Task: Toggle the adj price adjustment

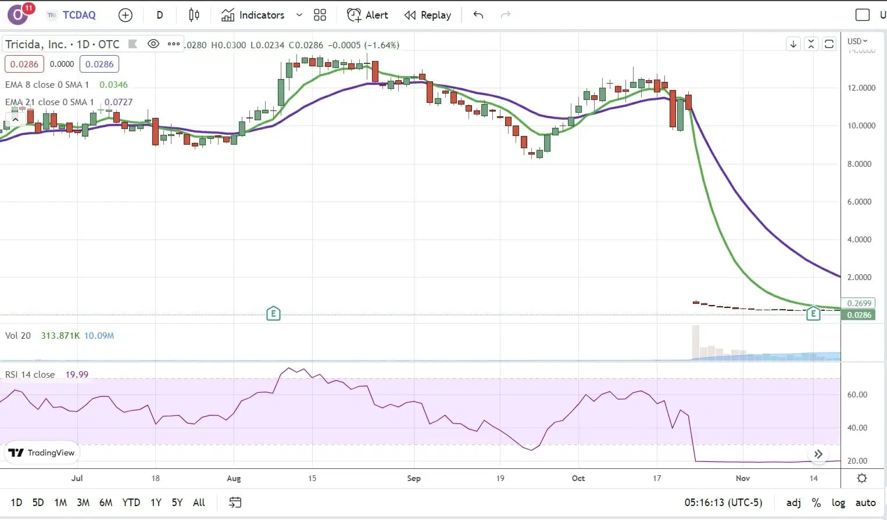Action: click(x=793, y=503)
